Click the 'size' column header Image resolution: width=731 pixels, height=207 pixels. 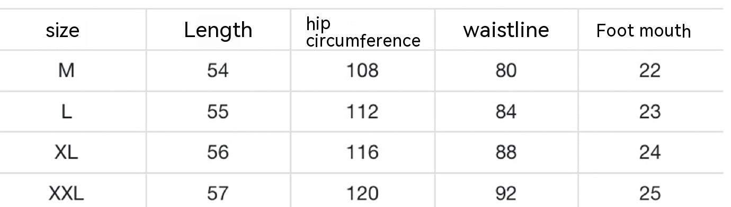(x=63, y=31)
